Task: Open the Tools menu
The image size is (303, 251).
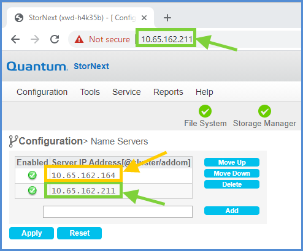Action: click(x=90, y=92)
